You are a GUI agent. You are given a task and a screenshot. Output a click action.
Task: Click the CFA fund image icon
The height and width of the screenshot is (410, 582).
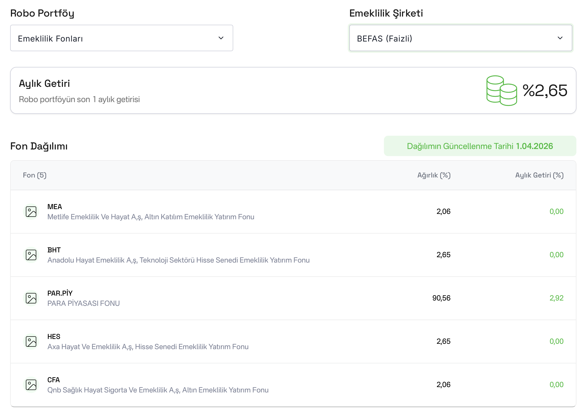coord(31,385)
